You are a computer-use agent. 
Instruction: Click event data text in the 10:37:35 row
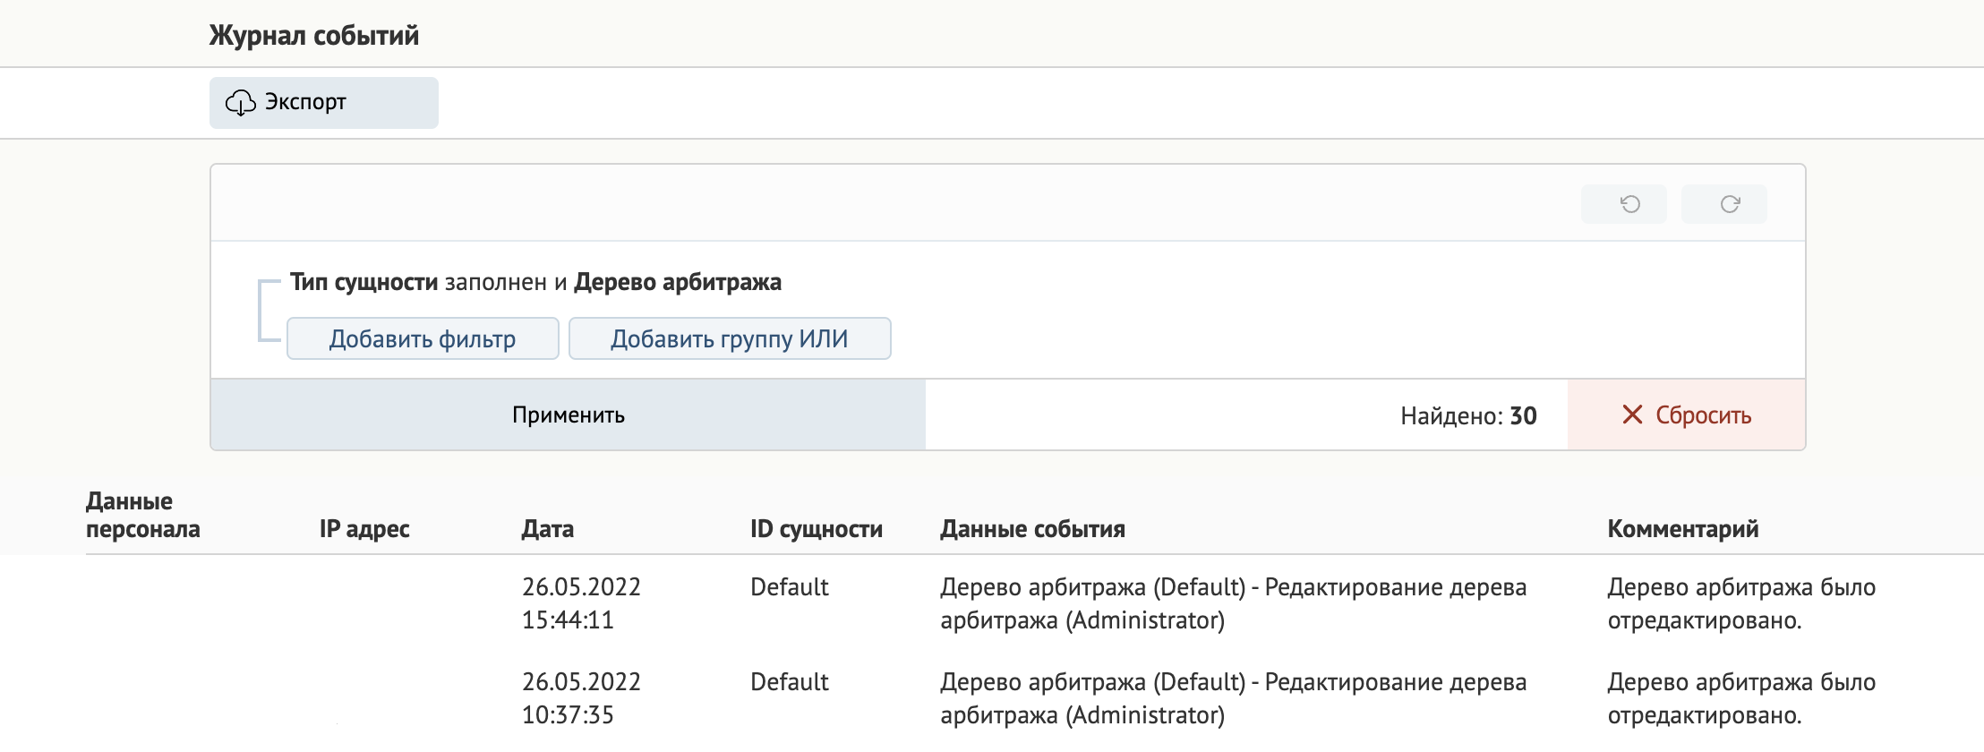(x=1233, y=698)
